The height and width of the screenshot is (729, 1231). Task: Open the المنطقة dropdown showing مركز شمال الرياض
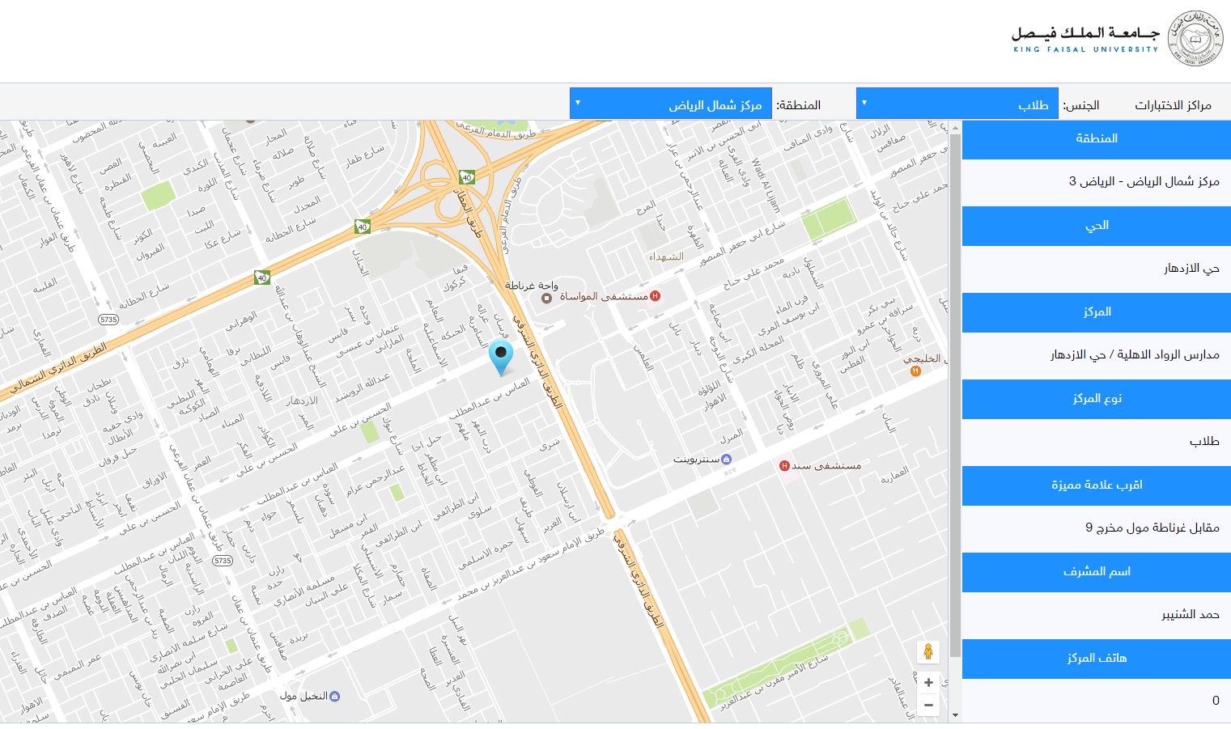[671, 104]
